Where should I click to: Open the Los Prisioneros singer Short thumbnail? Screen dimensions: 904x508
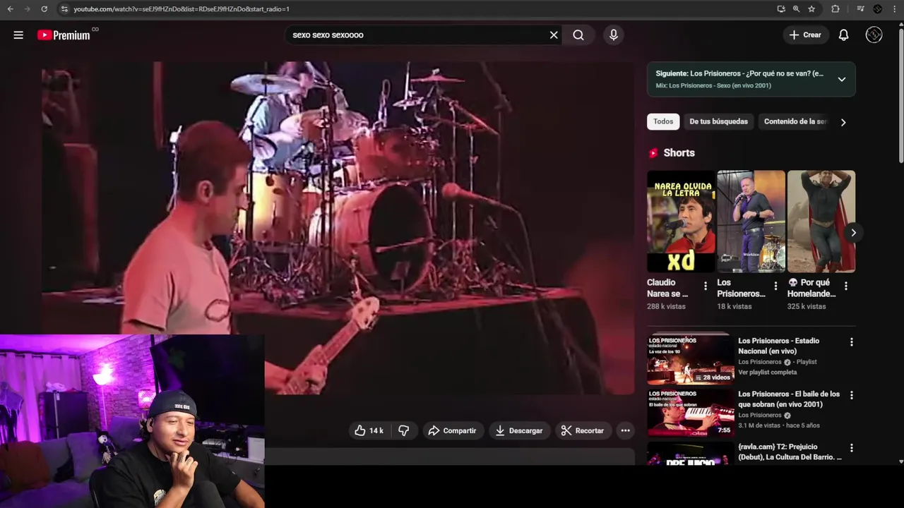(x=751, y=221)
